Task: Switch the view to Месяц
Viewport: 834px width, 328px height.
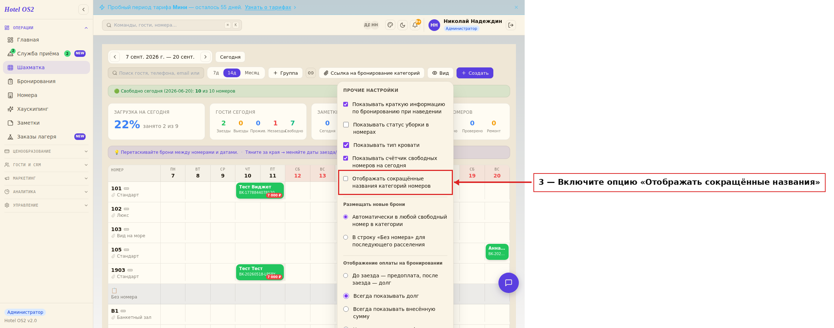Action: (252, 73)
